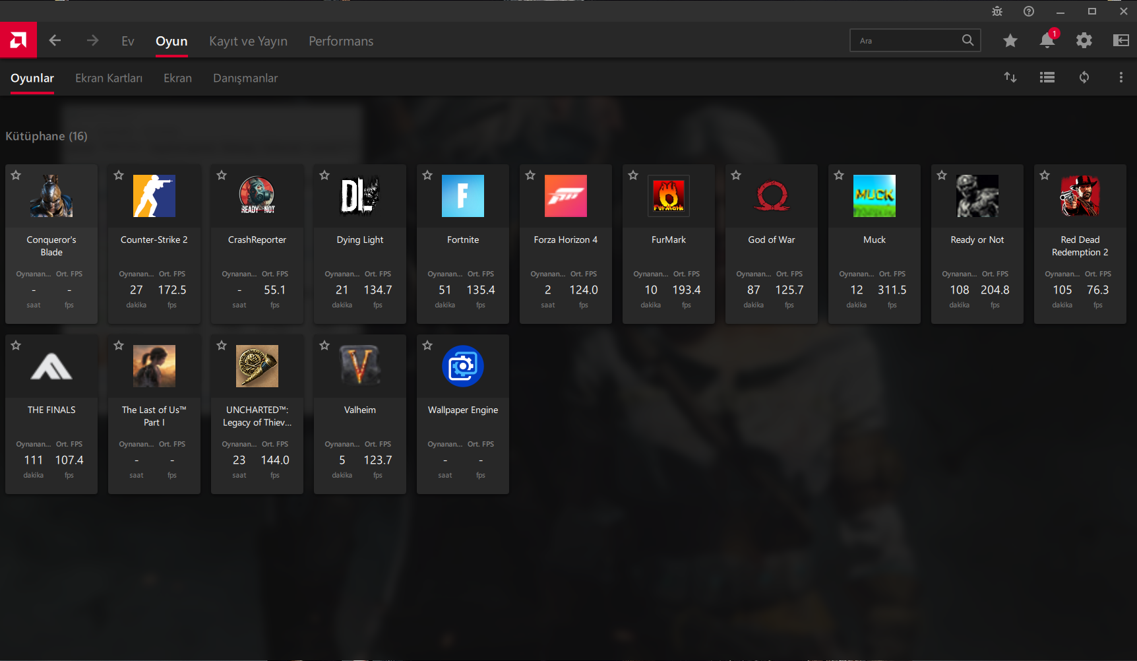Open the bug report tool icon
The width and height of the screenshot is (1137, 661).
997,11
